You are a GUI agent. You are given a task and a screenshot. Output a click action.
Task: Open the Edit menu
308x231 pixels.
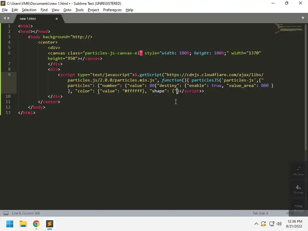click(14, 10)
